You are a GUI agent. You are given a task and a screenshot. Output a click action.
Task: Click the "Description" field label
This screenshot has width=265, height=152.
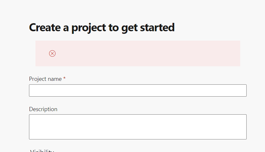point(43,109)
